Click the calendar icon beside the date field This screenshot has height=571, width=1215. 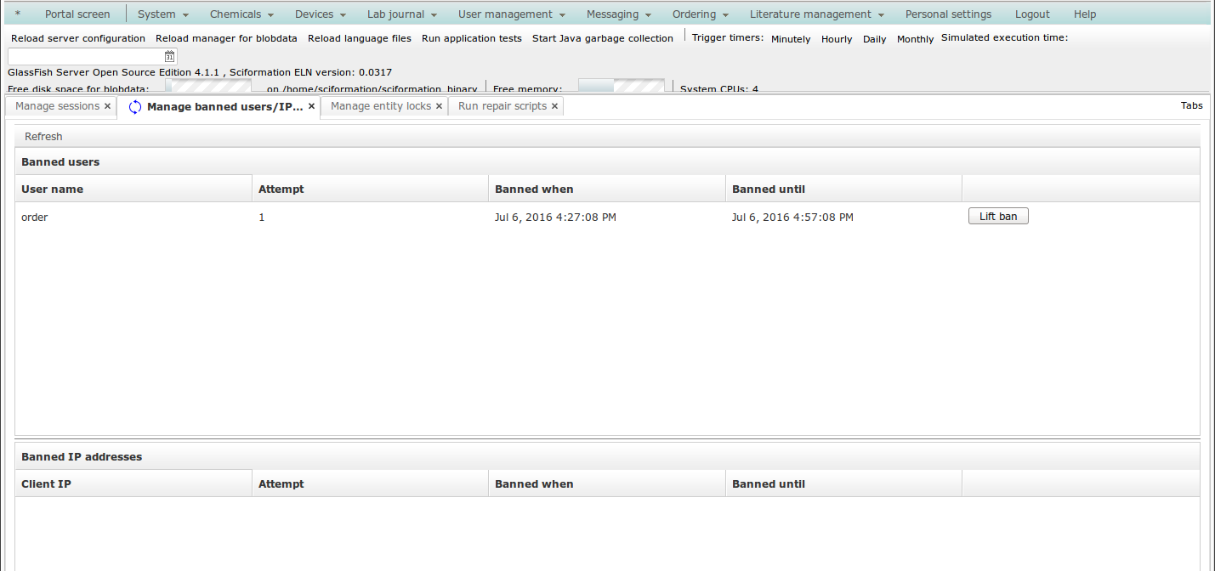(169, 56)
